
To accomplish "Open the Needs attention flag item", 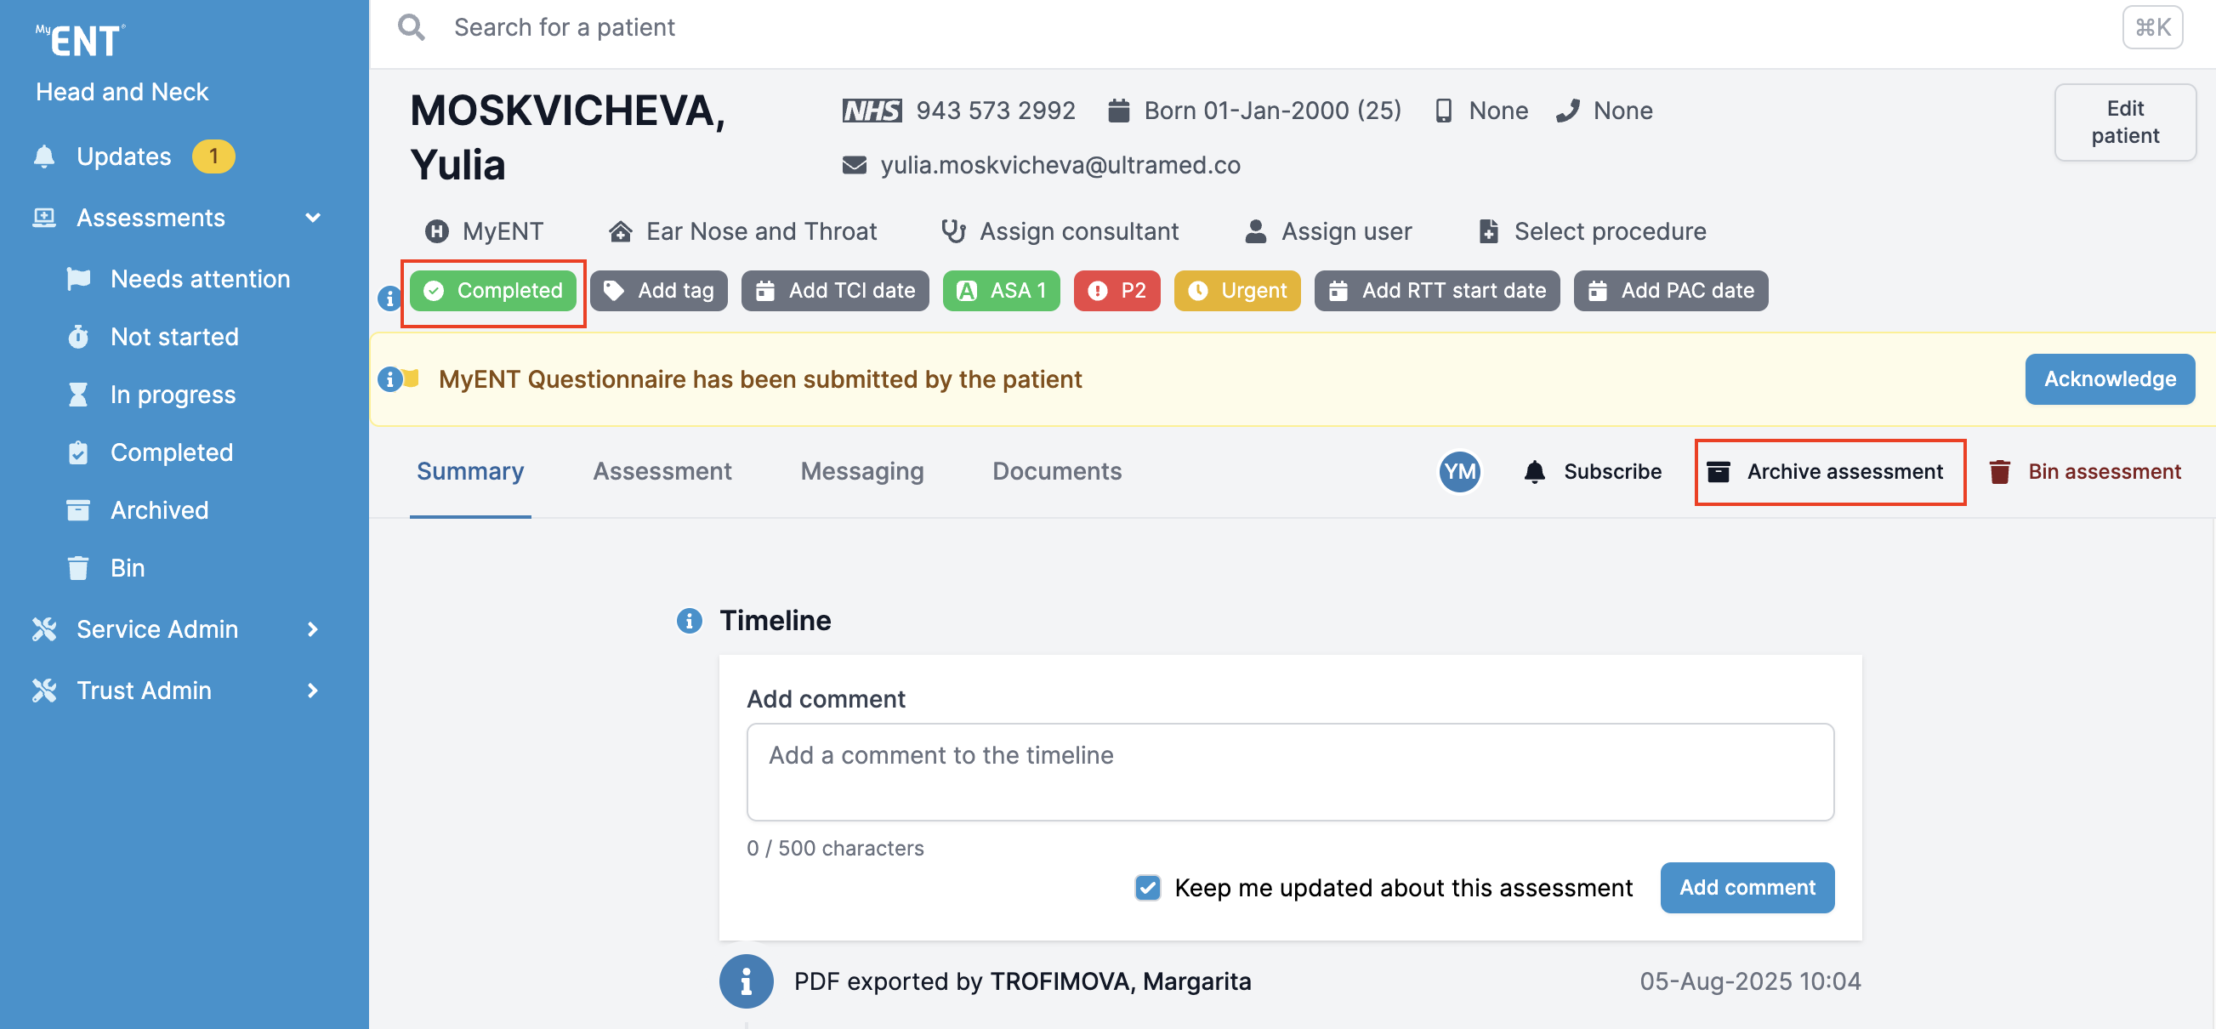I will (x=200, y=279).
